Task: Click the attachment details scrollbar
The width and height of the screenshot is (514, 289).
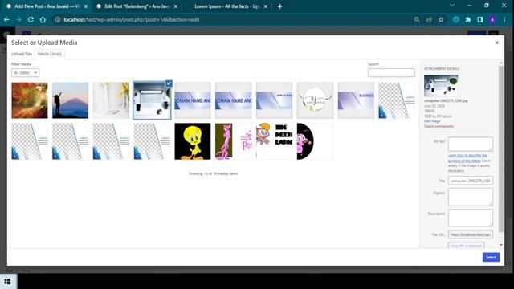Action: pyautogui.click(x=500, y=149)
